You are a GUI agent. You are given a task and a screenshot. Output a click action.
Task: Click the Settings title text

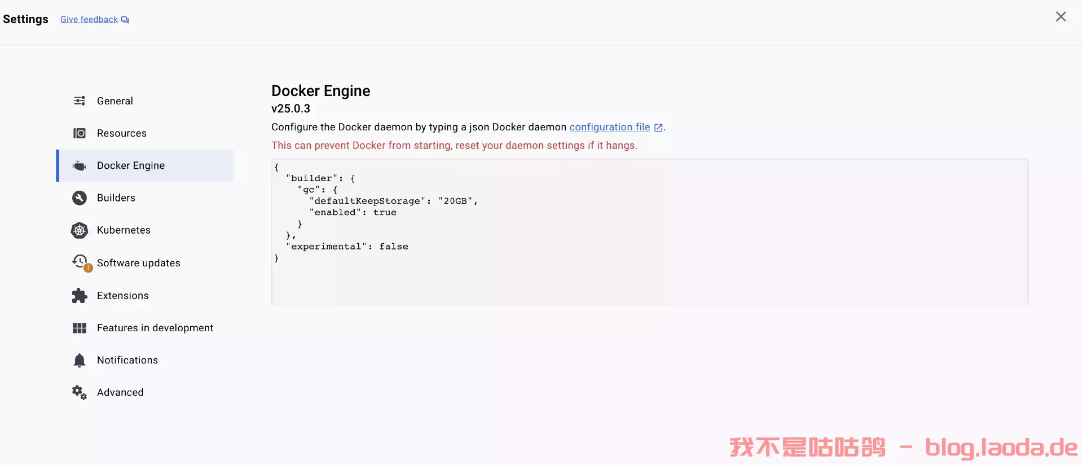(x=26, y=19)
